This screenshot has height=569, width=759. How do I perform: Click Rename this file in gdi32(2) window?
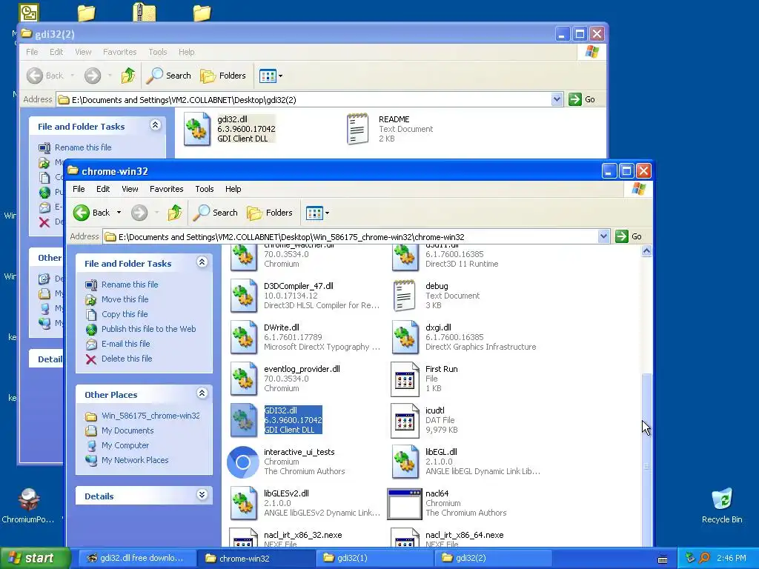(x=83, y=147)
